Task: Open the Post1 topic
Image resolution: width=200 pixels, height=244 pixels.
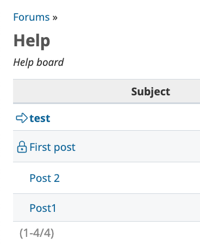Action: click(x=43, y=208)
